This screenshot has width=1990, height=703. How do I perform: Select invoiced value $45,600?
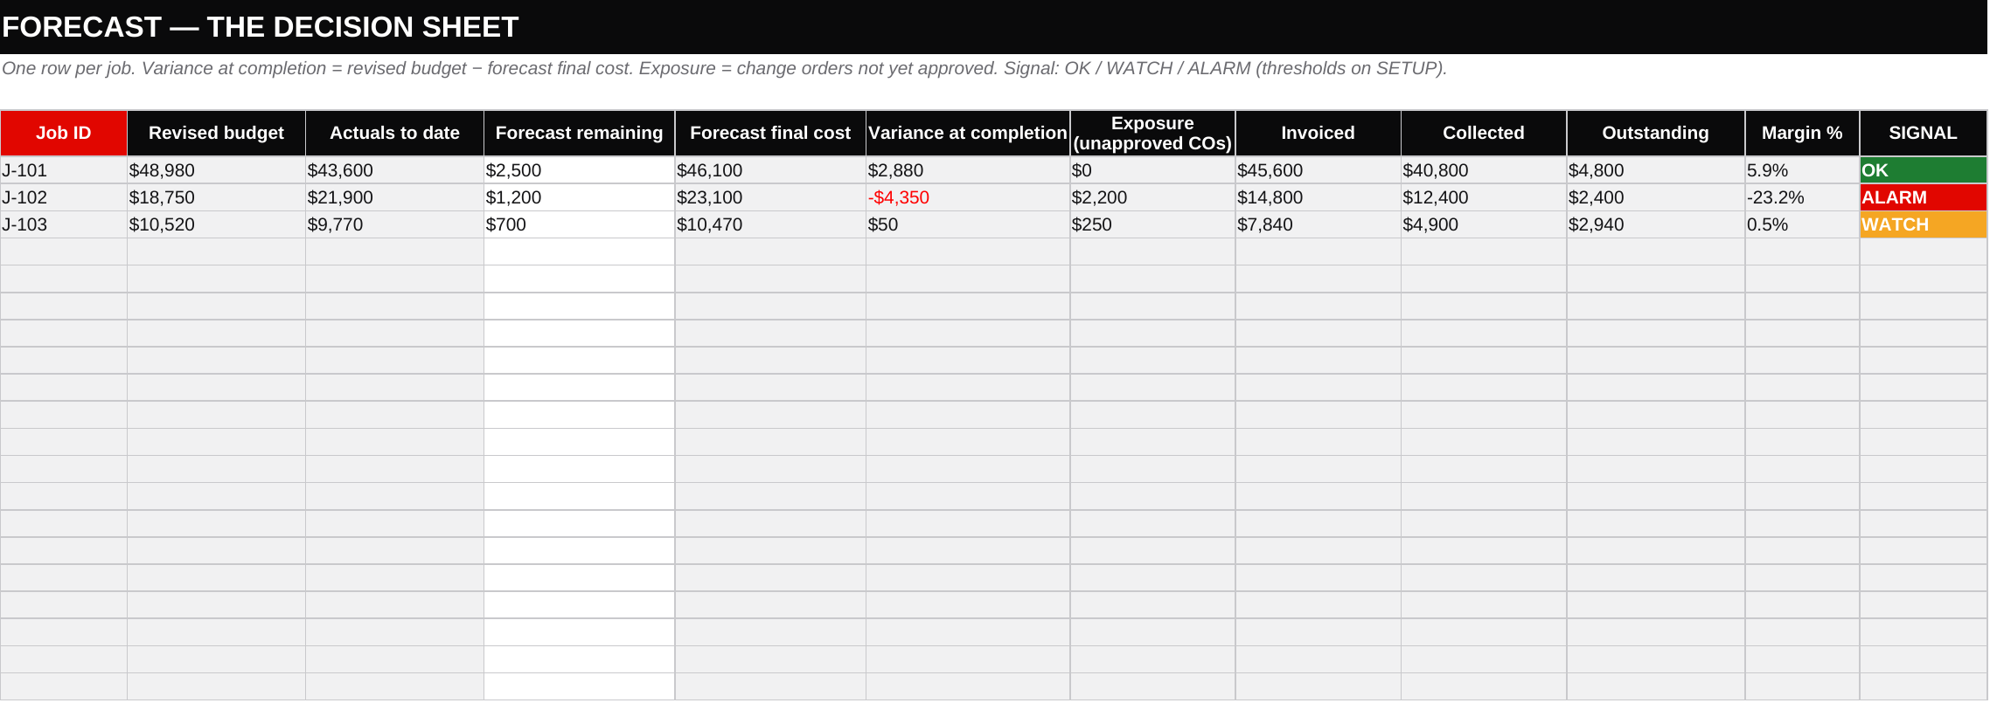pos(1318,170)
